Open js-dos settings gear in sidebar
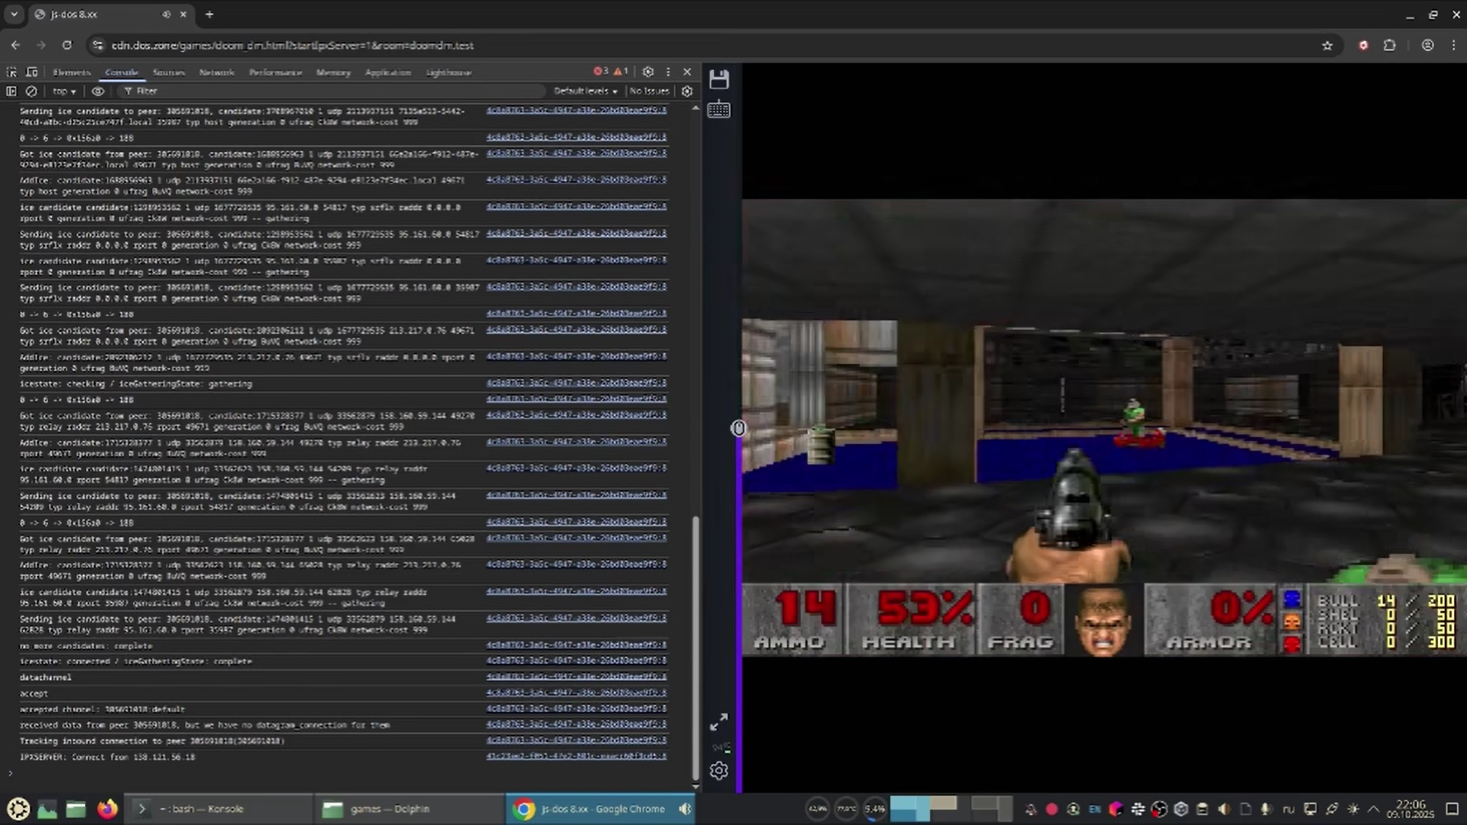The height and width of the screenshot is (825, 1467). pos(718,771)
